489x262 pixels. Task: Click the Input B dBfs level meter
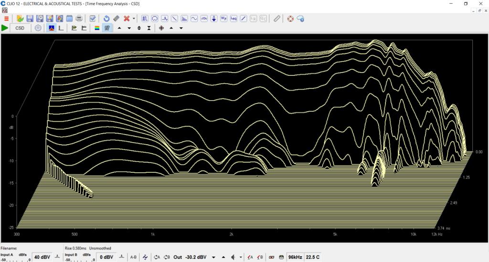coord(80,257)
